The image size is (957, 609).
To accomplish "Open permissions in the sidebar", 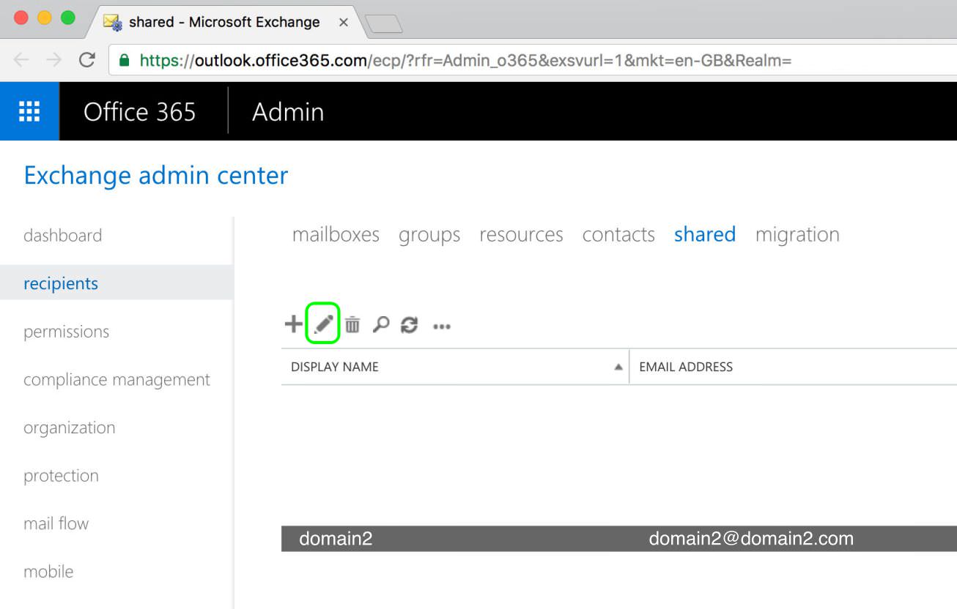I will click(x=66, y=332).
